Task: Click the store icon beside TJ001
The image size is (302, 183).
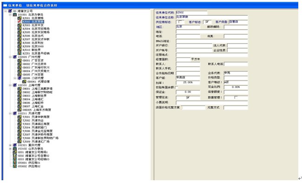Action: point(20,117)
